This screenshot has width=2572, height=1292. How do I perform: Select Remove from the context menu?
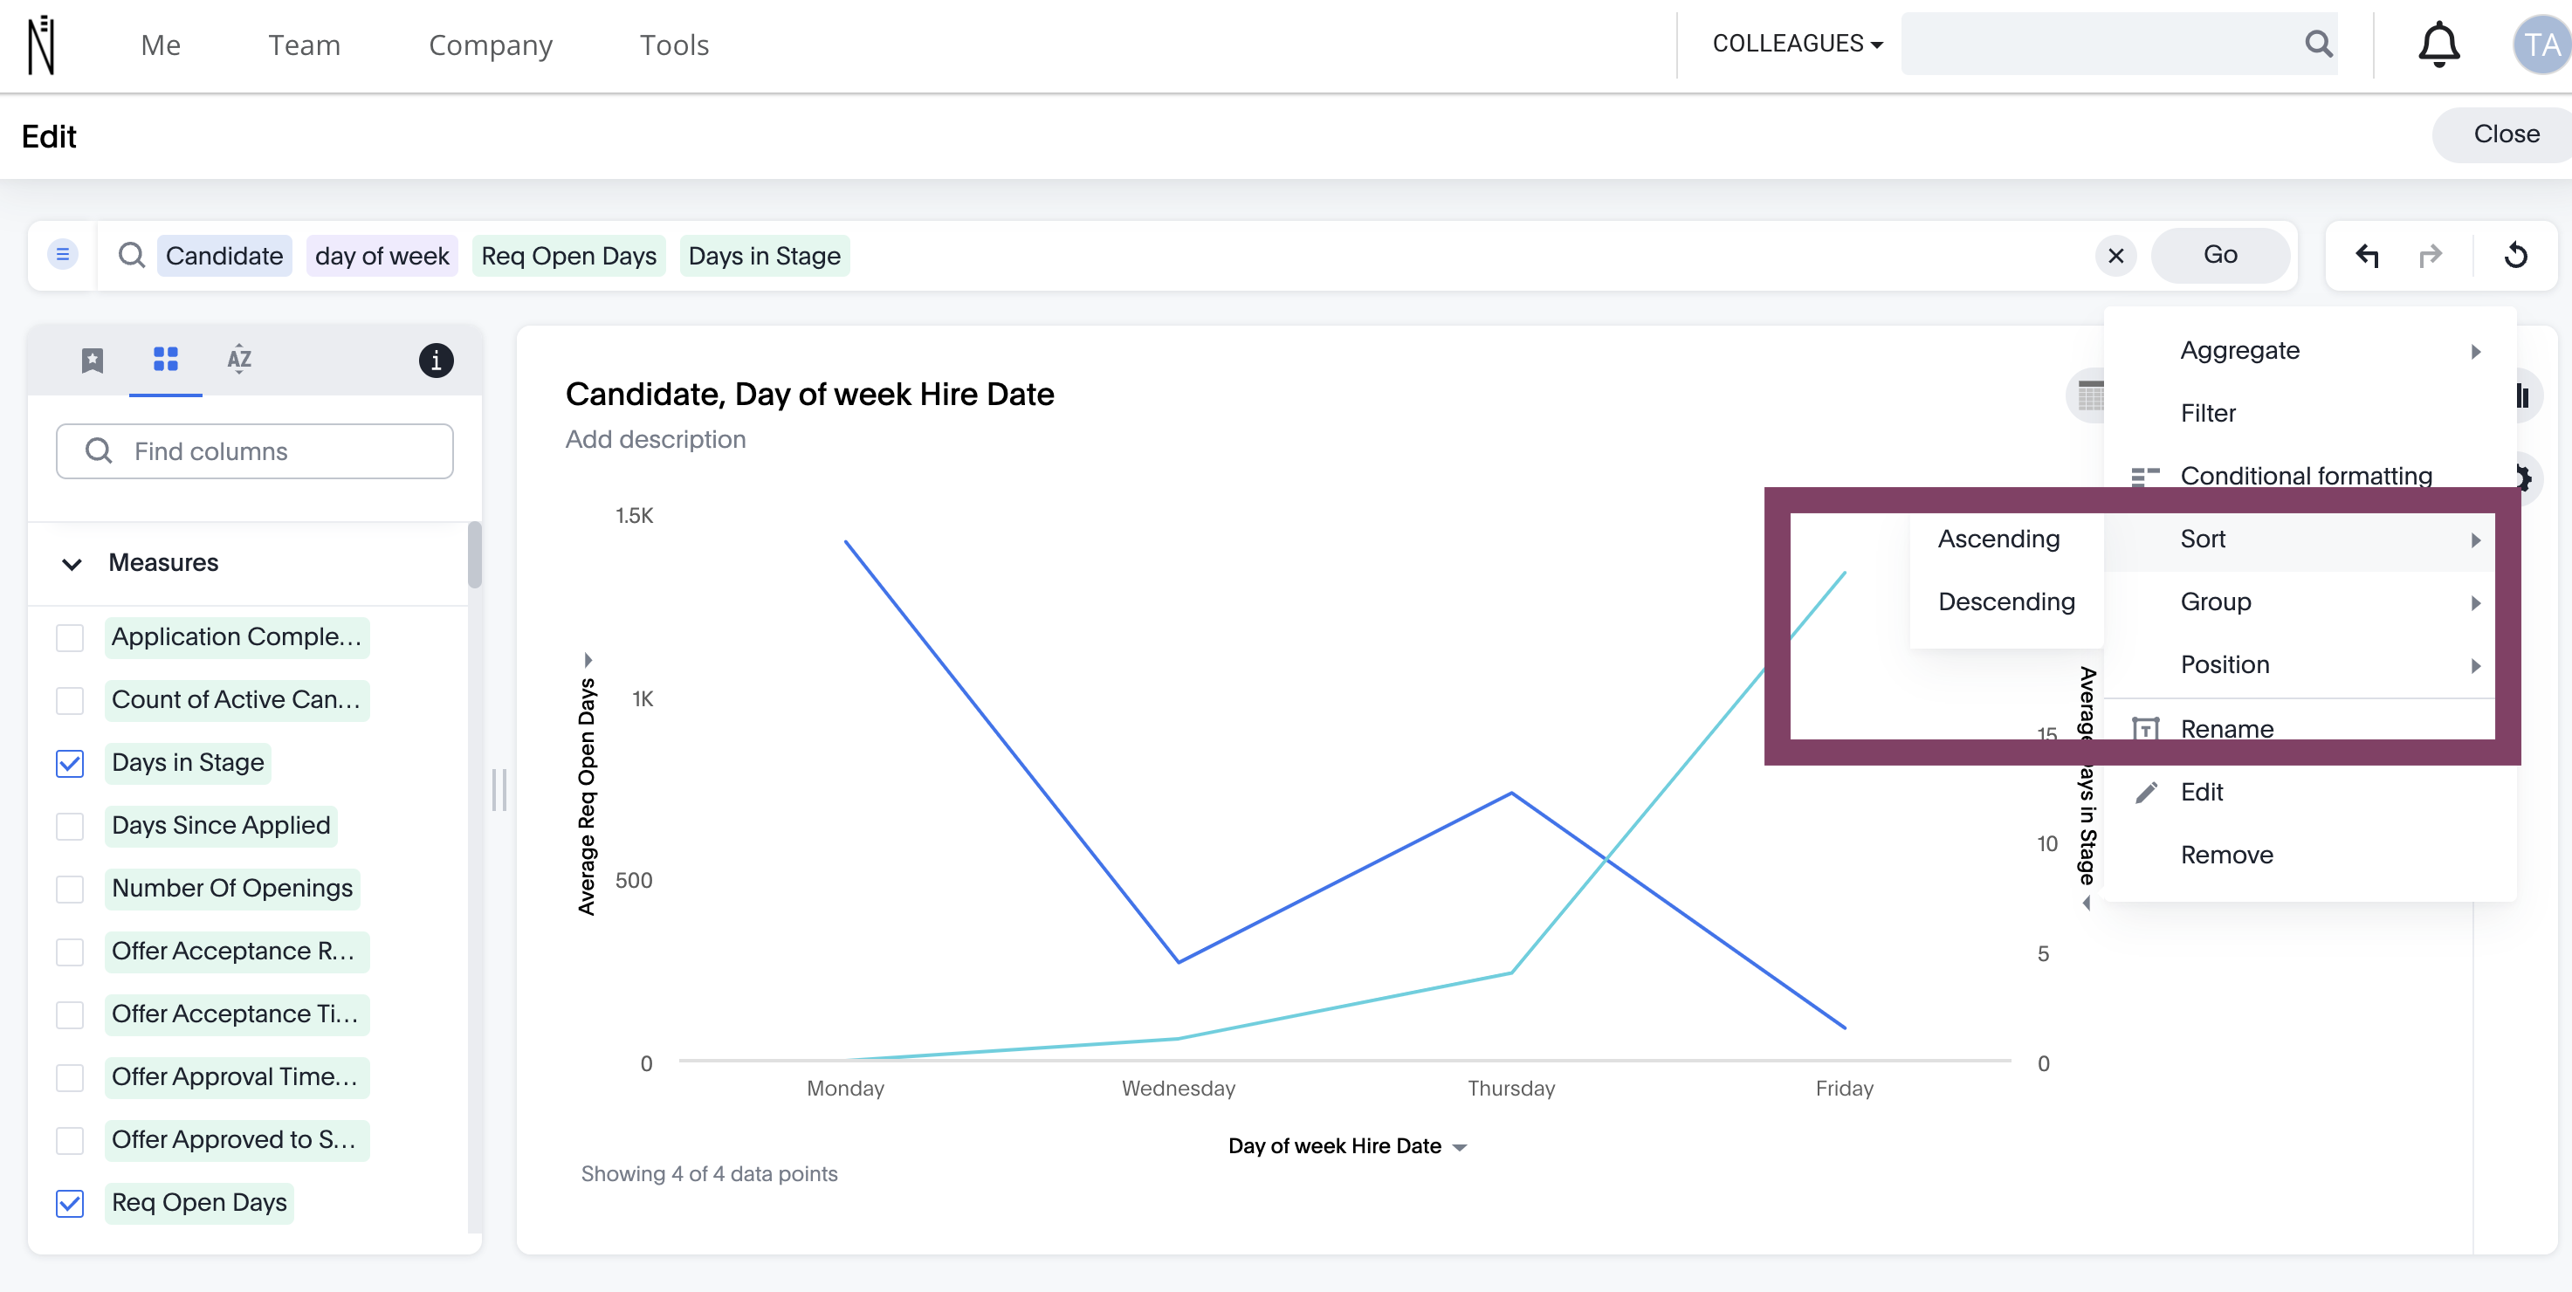coord(2308,855)
